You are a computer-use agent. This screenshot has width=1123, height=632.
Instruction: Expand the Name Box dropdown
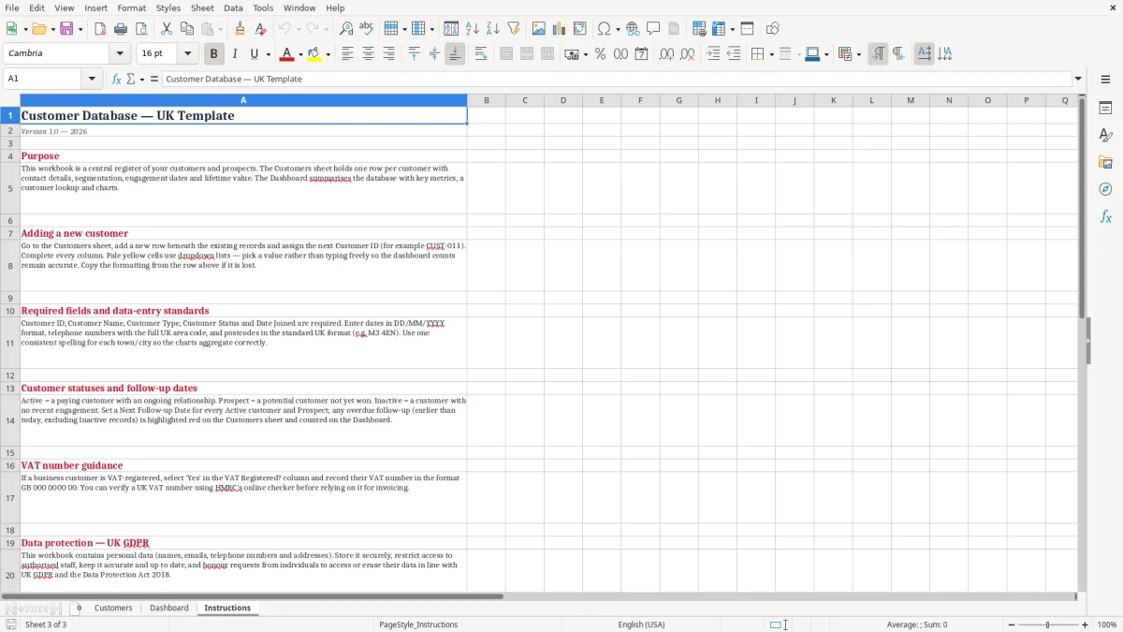click(93, 79)
